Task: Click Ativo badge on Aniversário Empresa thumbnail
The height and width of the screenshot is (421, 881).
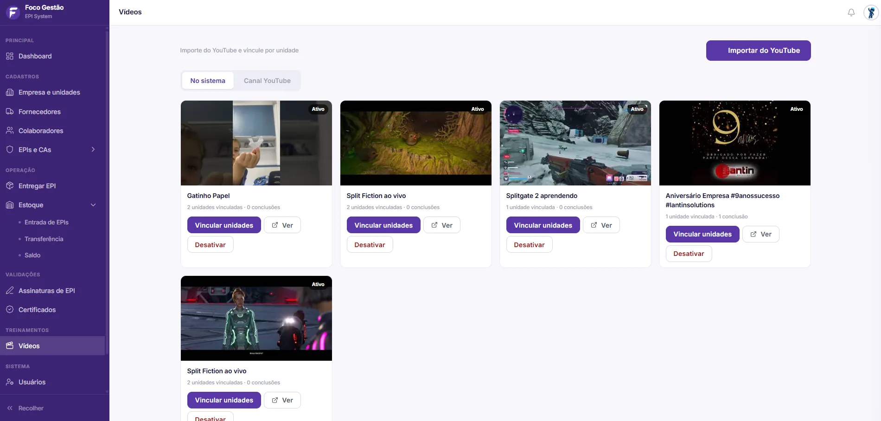Action: pos(797,109)
